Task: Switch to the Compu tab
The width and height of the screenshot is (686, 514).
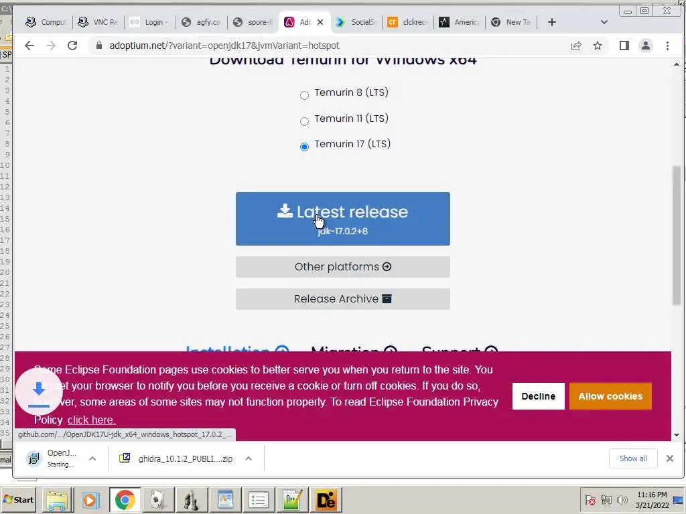Action: tap(46, 22)
